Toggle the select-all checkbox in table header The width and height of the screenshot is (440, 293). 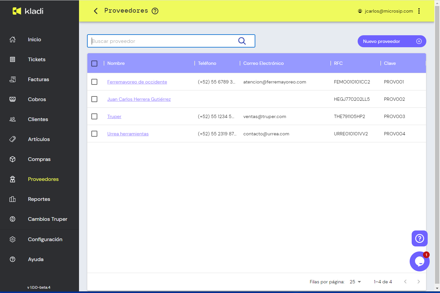(x=94, y=63)
